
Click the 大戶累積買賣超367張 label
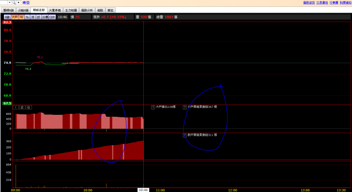202,107
